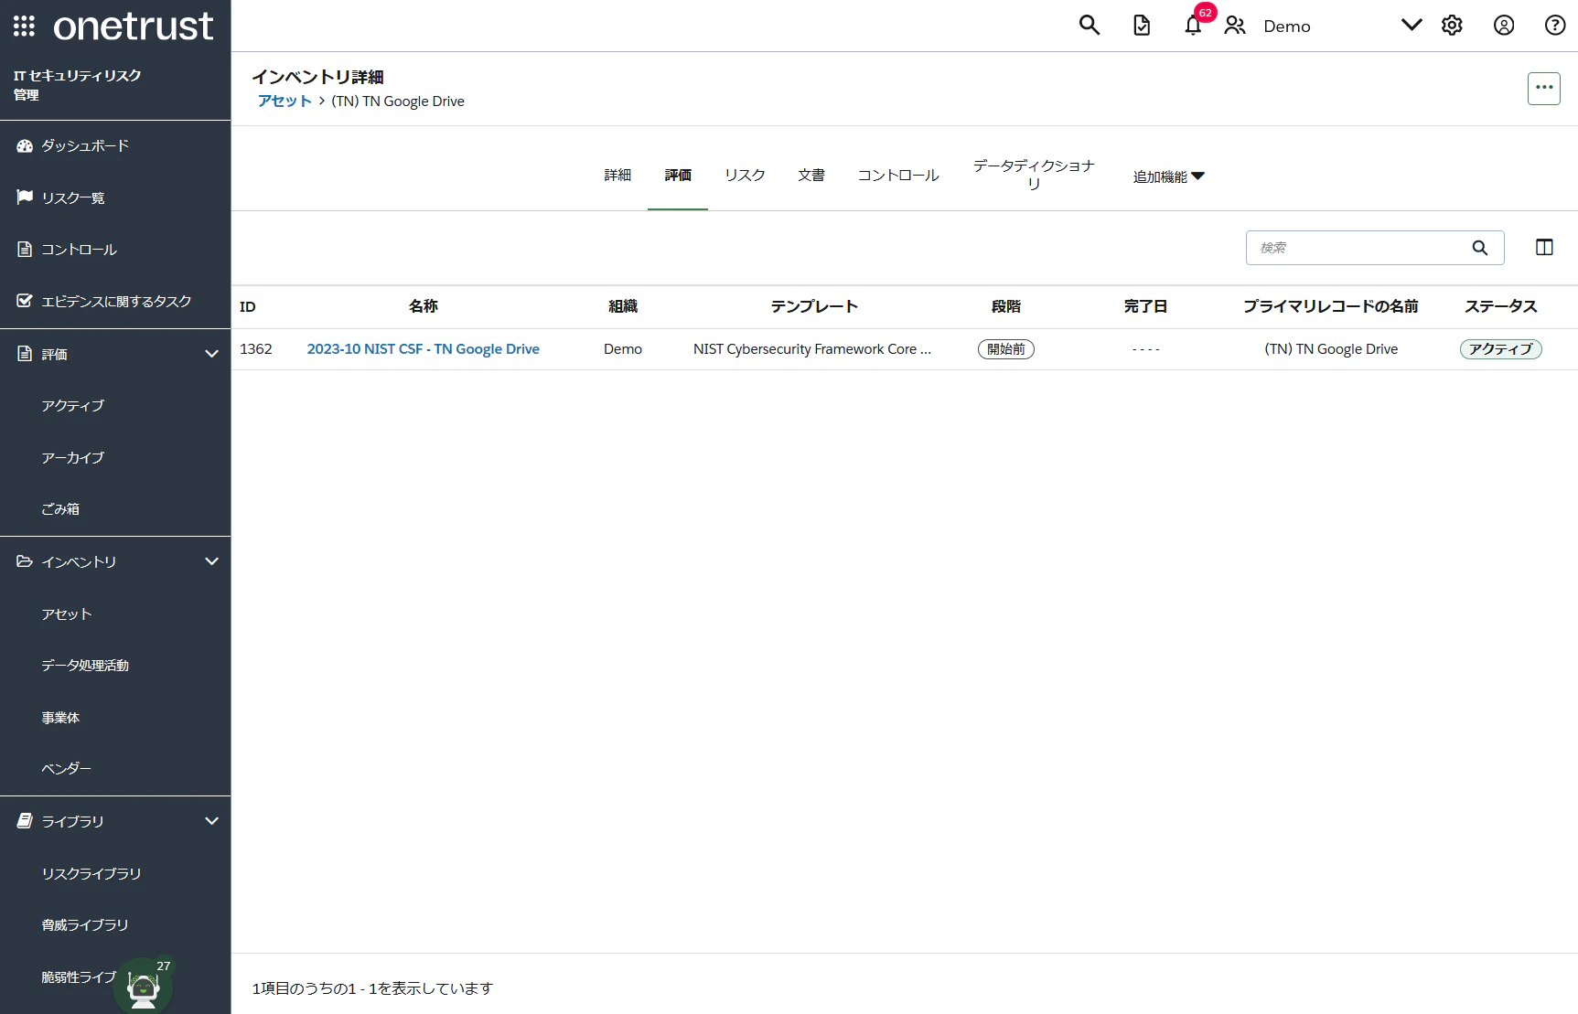Screen dimensions: 1578x1014
Task: Click the document icon beside コントロール
Action: point(25,250)
